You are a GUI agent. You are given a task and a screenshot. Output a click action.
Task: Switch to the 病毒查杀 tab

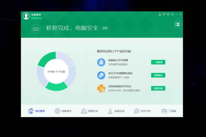coord(63,111)
